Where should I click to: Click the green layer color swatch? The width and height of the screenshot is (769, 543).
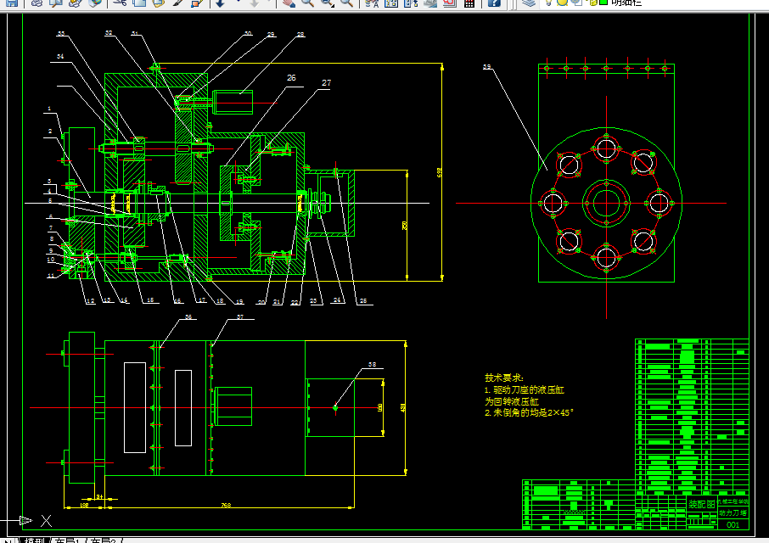603,3
